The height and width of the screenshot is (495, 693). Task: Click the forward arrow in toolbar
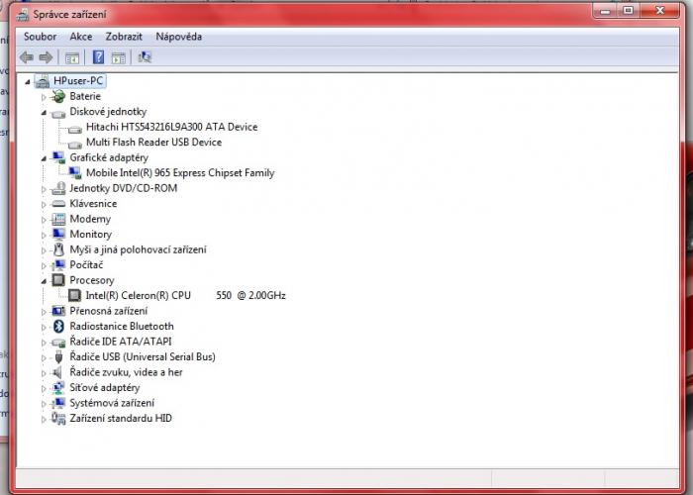coord(46,57)
